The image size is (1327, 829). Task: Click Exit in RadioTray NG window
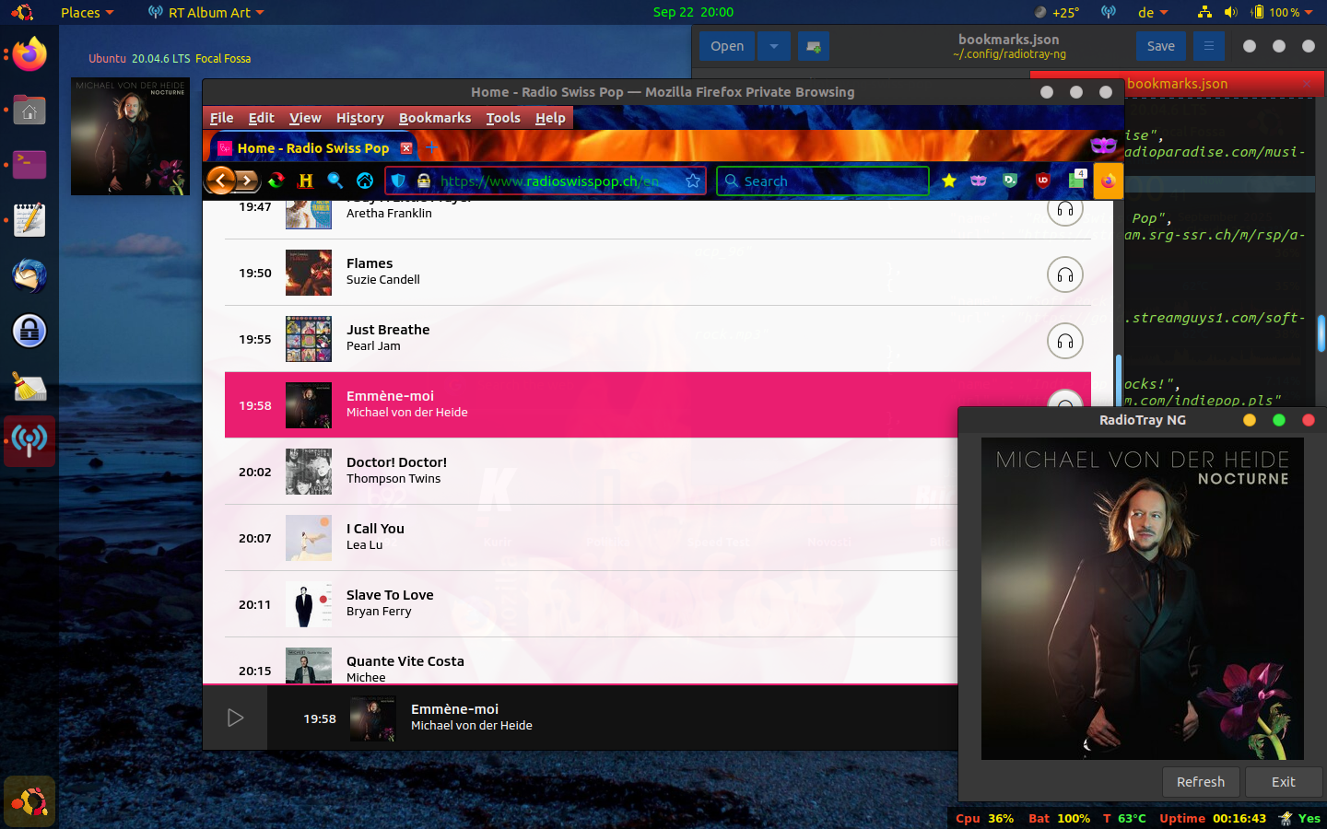point(1284,781)
